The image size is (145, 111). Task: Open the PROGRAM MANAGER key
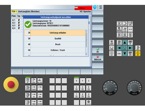pyautogui.click(x=119, y=29)
